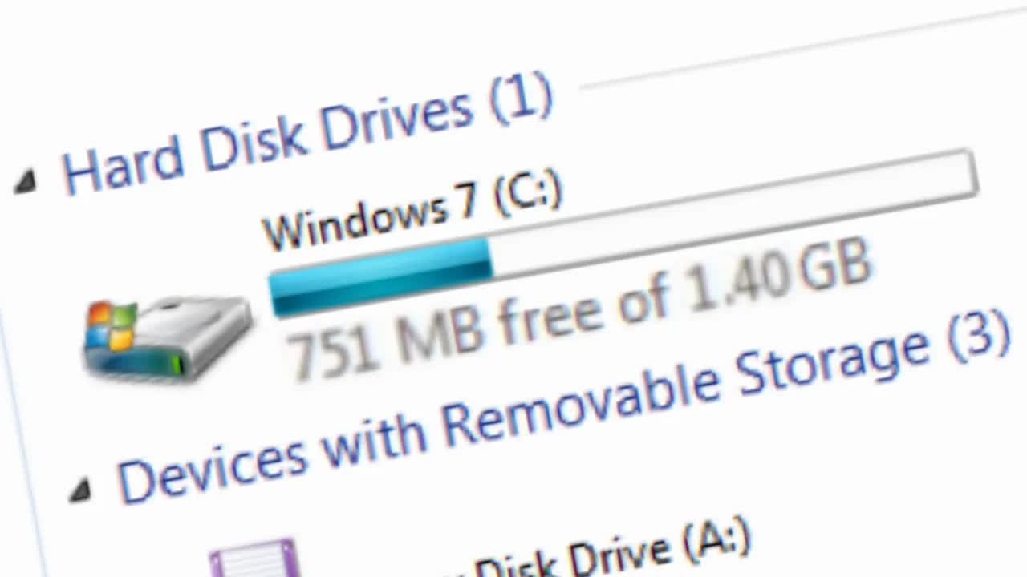This screenshot has width=1027, height=577.
Task: Click the Hard Disk Drives group header
Action: point(307,134)
